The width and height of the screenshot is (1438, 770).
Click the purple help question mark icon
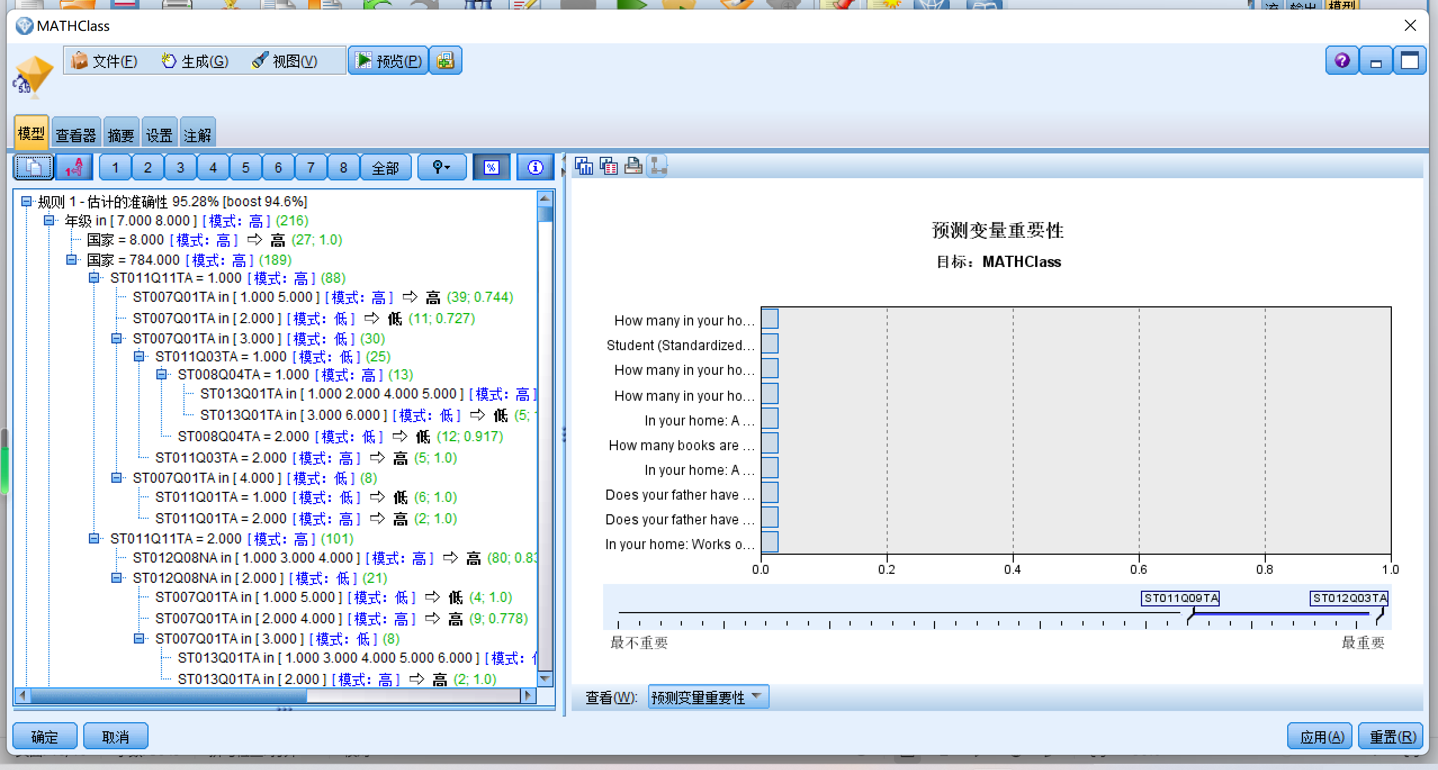[1342, 61]
